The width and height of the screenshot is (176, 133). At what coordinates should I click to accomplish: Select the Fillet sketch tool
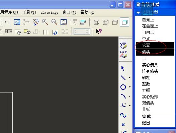(x=123, y=106)
